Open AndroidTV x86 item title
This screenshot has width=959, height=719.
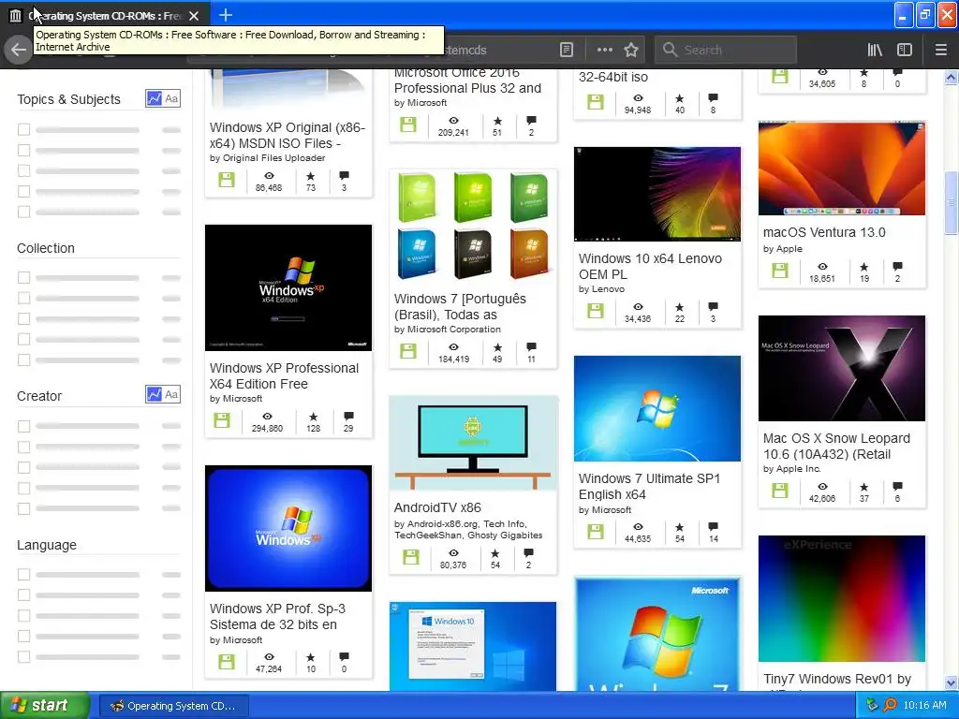tap(437, 507)
